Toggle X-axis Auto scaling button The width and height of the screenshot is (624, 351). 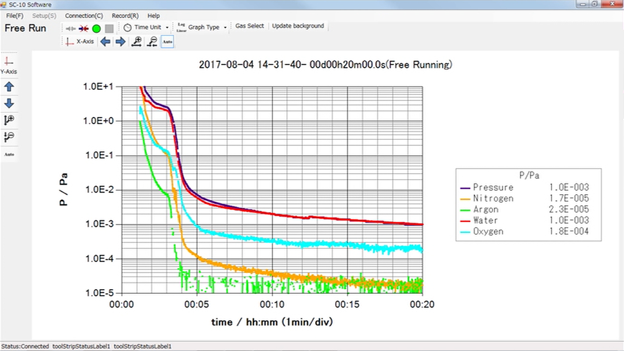coord(168,42)
